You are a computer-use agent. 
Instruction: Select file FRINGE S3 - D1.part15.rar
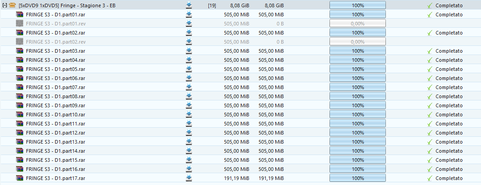(56, 160)
